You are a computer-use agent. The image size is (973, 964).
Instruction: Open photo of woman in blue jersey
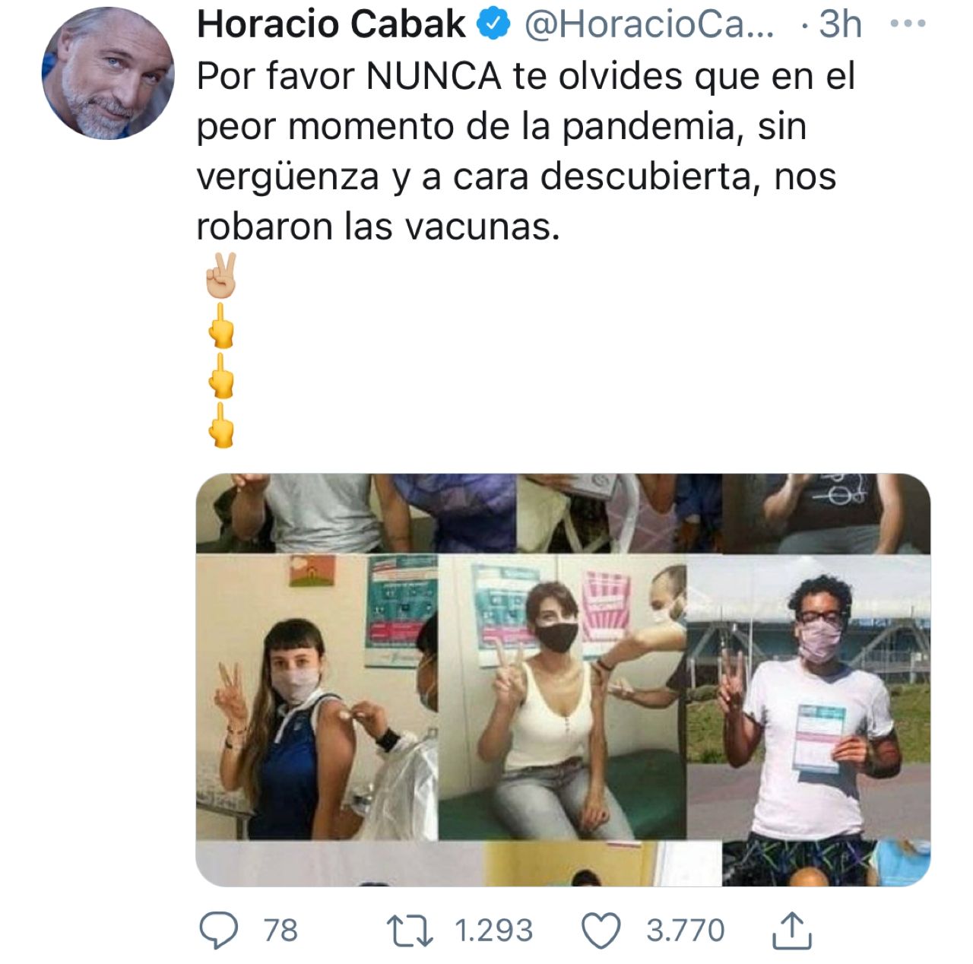[317, 697]
